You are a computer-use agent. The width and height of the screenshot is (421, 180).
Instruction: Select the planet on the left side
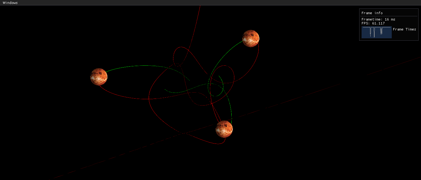pyautogui.click(x=99, y=77)
